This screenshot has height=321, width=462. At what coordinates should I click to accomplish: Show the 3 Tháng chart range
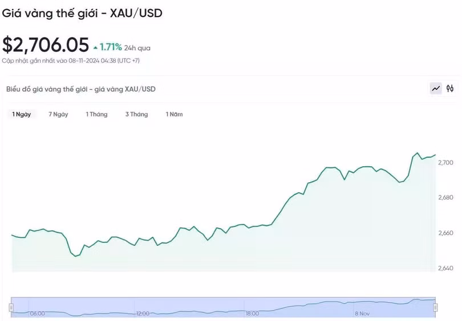pos(136,114)
